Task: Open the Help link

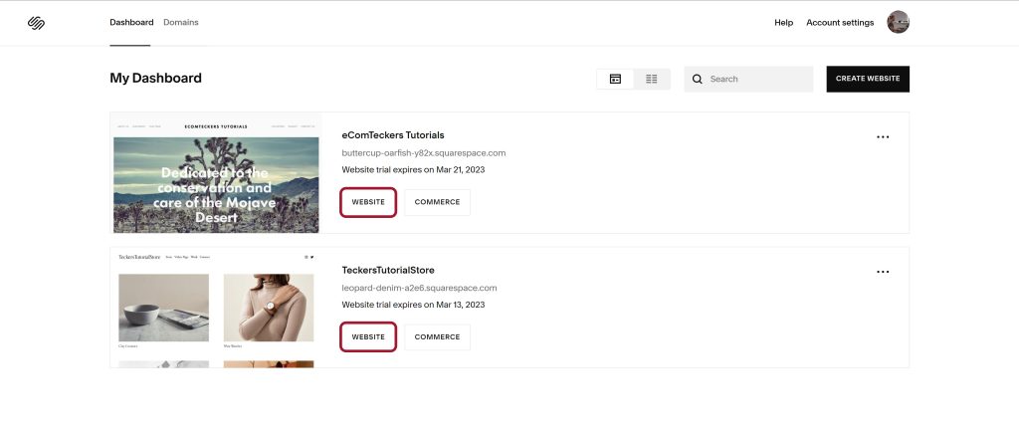Action: 784,23
